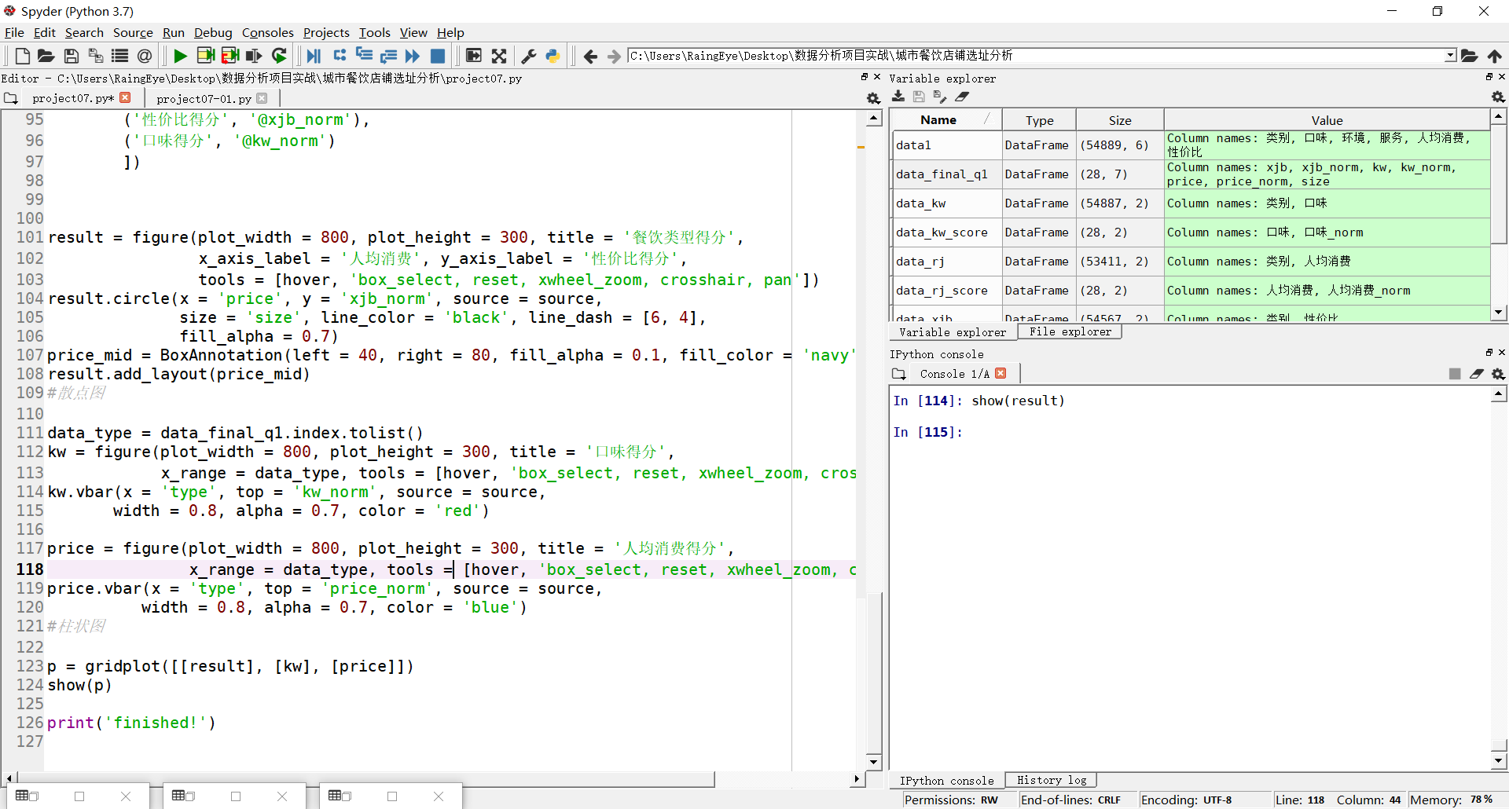Save the current file

71,56
